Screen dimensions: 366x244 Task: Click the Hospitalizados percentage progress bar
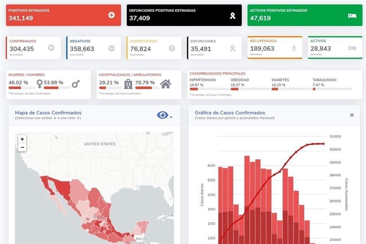[111, 88]
